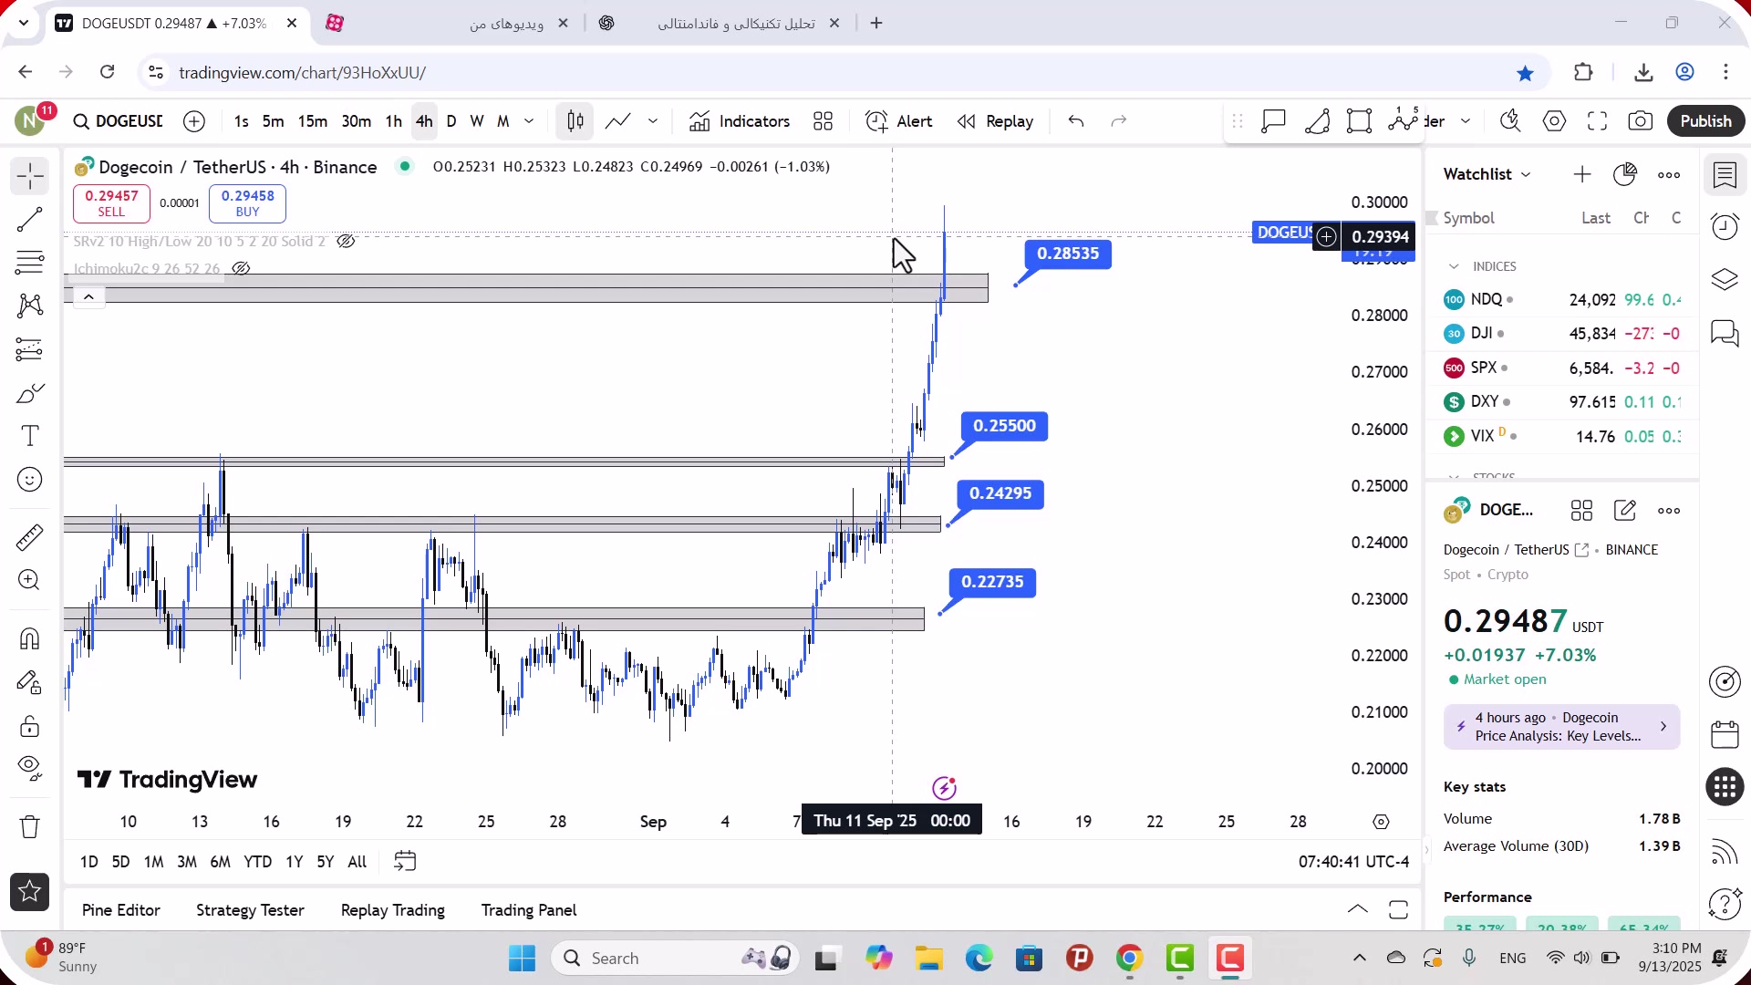Open indicator templates grid
Screen dimensions: 1751x985
tap(824, 121)
